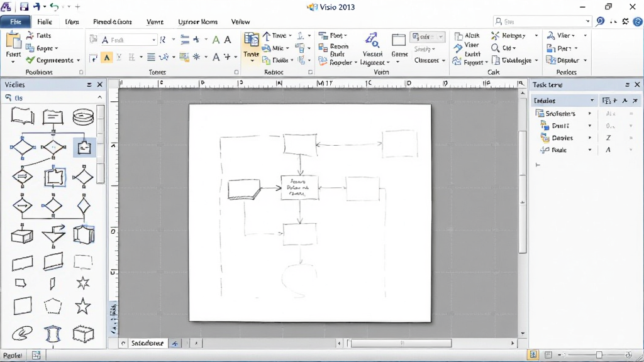The height and width of the screenshot is (362, 644).
Task: Select the pentagon shape in the stencil
Action: (x=53, y=306)
